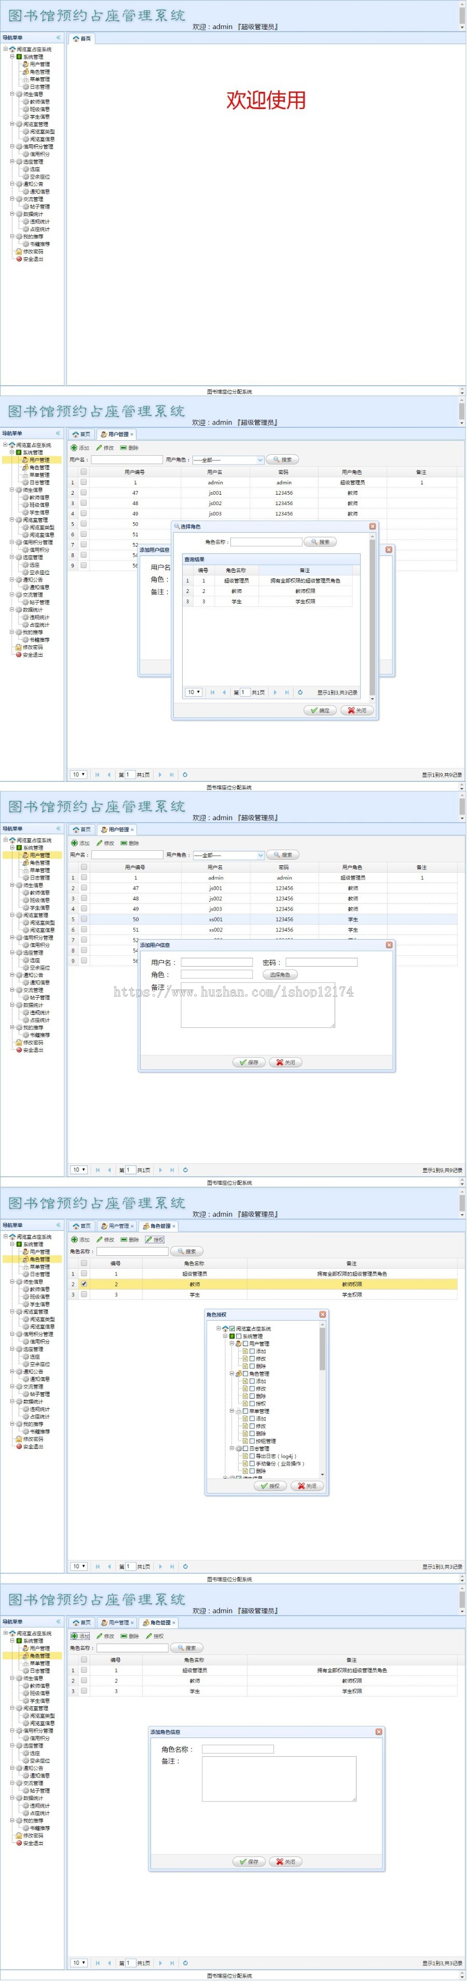Click 搜索 magnifier button inside 选择角色 dialog
This screenshot has width=467, height=1981.
[x=320, y=542]
